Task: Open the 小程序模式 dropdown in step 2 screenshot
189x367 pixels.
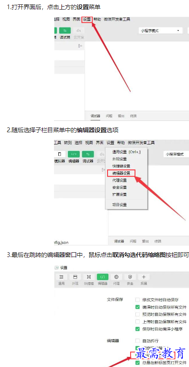Action: (176, 154)
